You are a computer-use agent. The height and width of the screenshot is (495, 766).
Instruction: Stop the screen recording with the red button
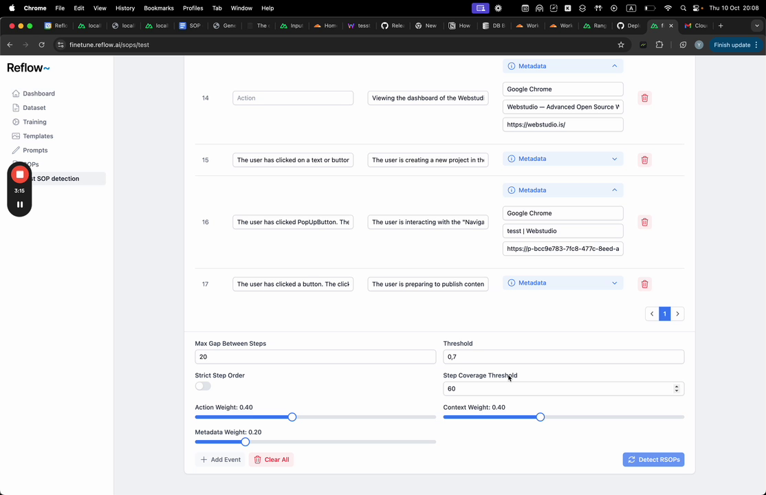(x=19, y=174)
